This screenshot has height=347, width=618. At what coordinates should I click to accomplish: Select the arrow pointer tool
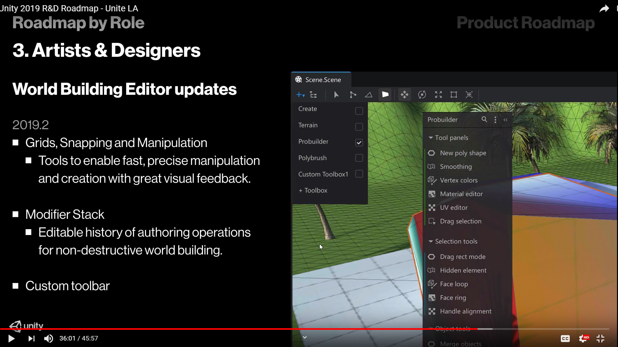[x=336, y=95]
